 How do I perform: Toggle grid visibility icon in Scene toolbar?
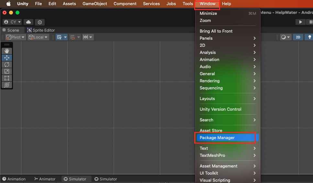[59, 37]
